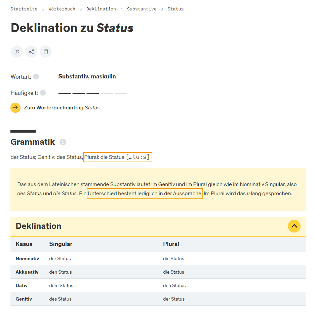314x312 pixels.
Task: Click the Singular column header
Action: coord(61,244)
